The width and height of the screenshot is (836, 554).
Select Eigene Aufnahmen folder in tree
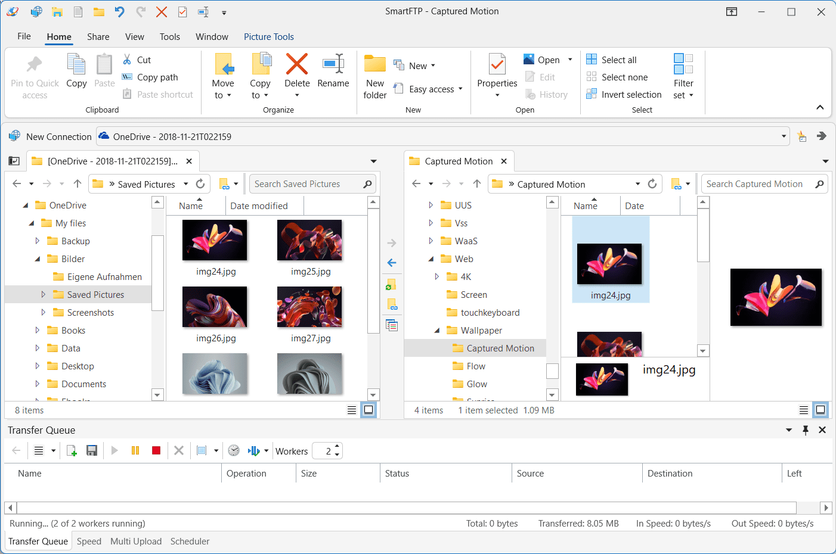(98, 277)
